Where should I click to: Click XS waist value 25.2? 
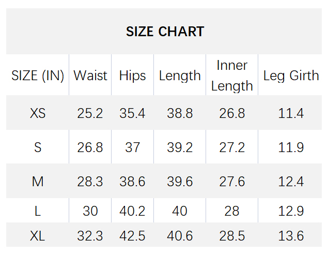90,113
